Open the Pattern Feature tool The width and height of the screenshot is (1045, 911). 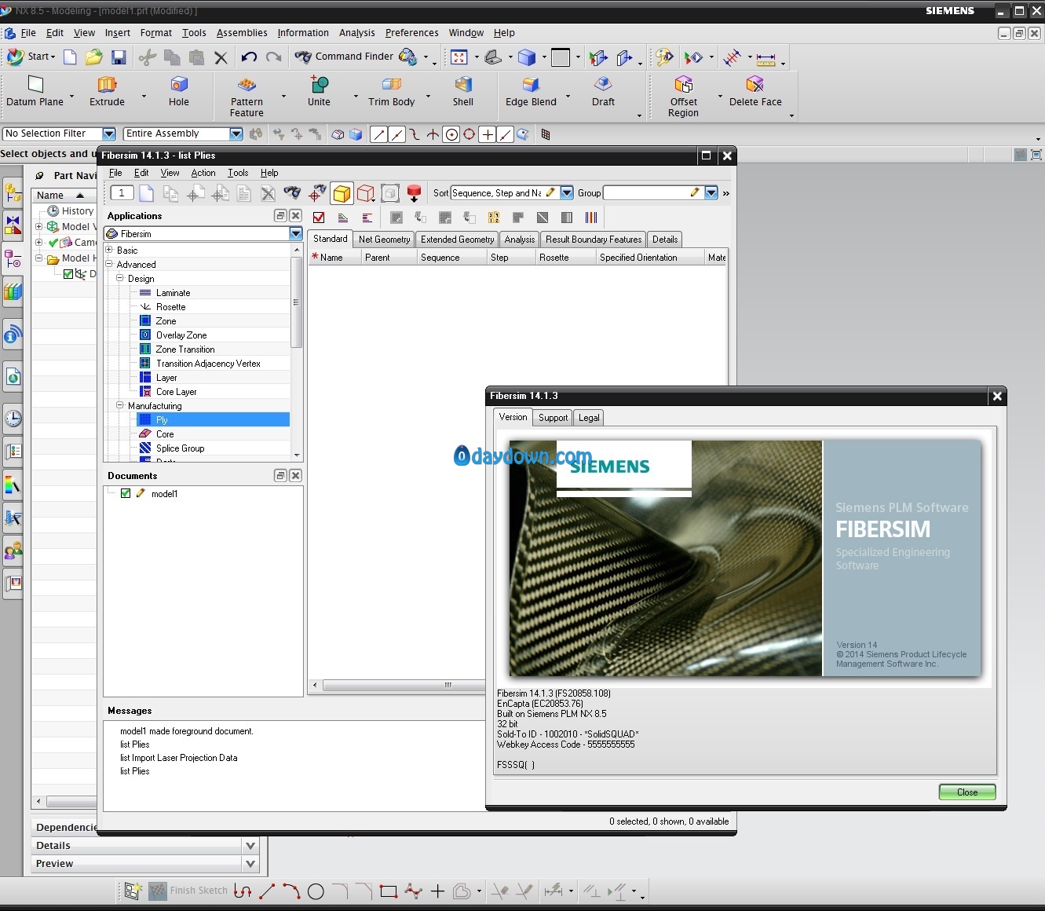(247, 97)
